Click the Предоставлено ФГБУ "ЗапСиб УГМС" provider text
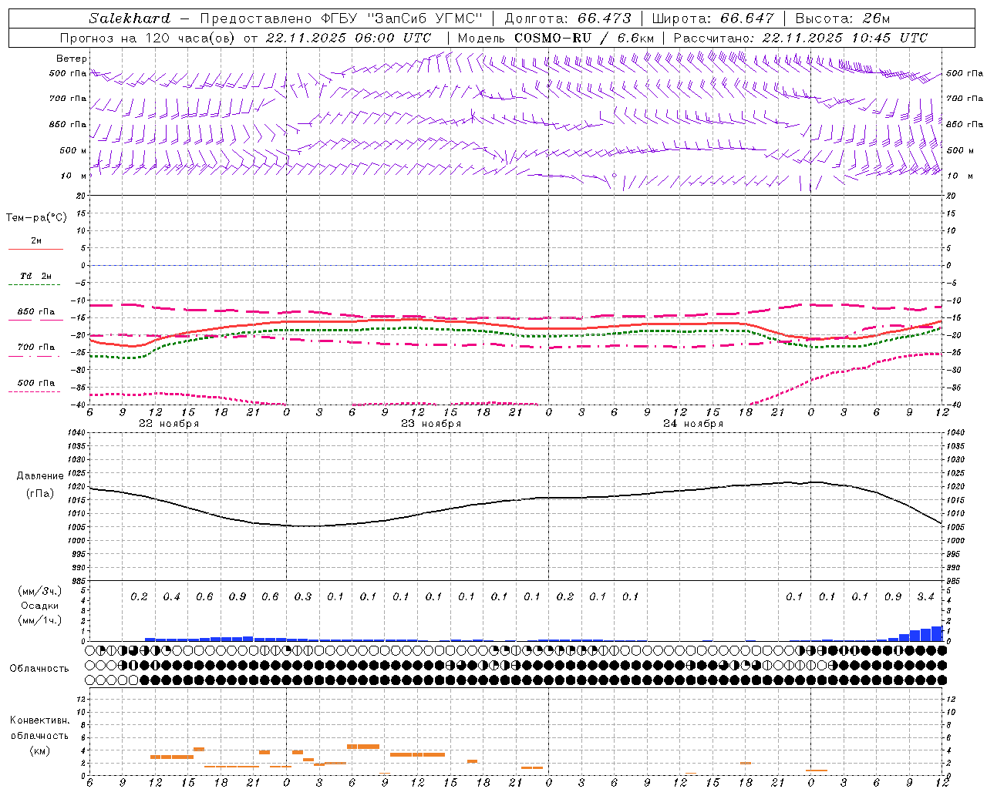The image size is (987, 789). [341, 18]
